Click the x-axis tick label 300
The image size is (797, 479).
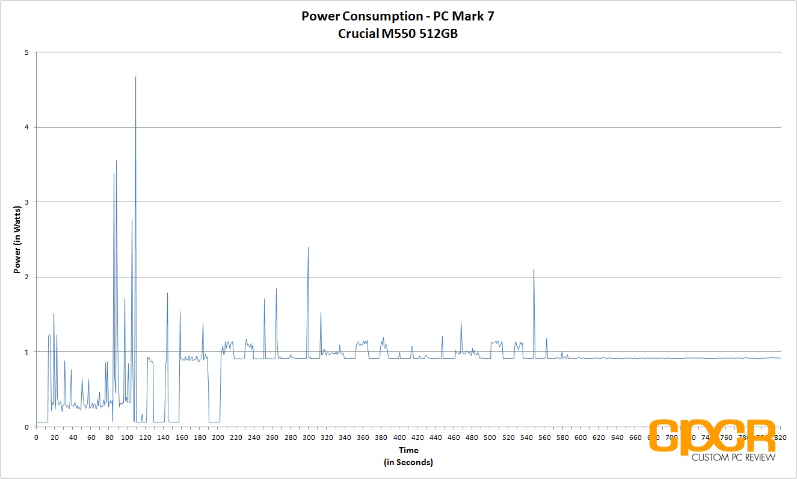click(x=309, y=437)
